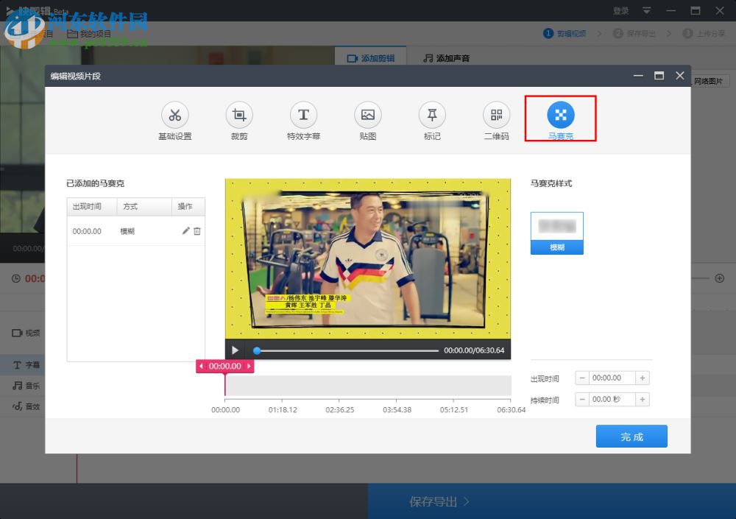Image resolution: width=736 pixels, height=519 pixels.
Task: Select the 模糊 mosaic style thumbnail
Action: coord(556,233)
